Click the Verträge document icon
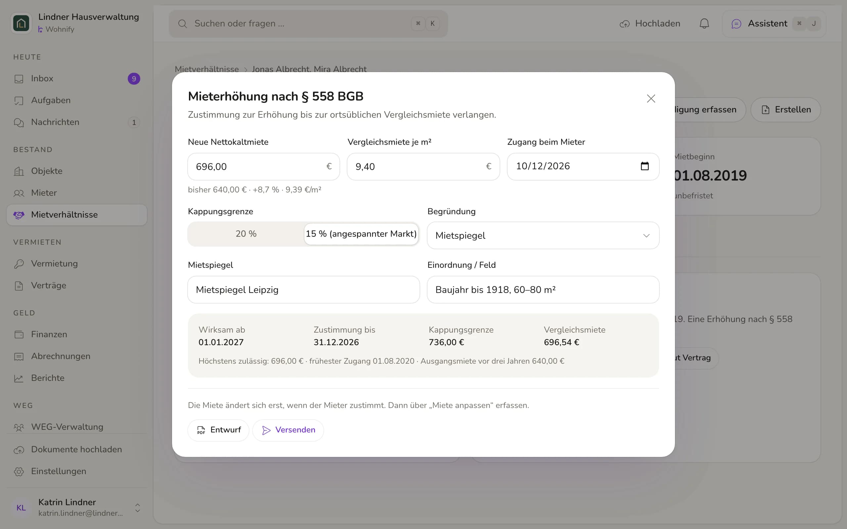847x529 pixels. click(19, 286)
